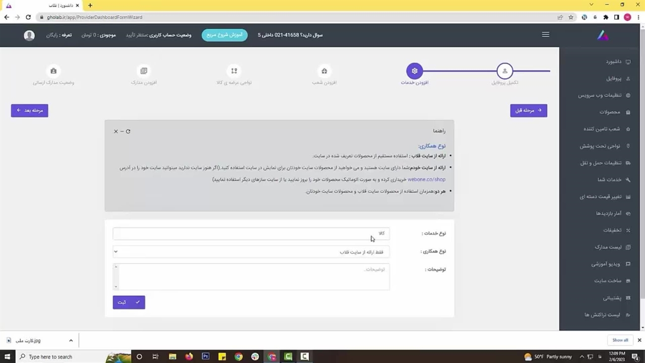Viewport: 645px width, 363px height.
Task: Click into the 'توضیحات' text area
Action: (251, 277)
